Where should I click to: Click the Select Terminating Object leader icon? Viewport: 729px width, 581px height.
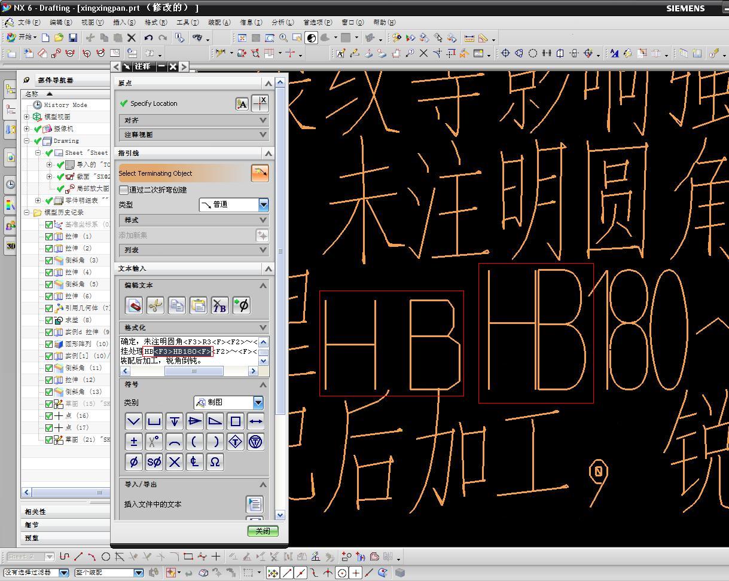coord(260,173)
